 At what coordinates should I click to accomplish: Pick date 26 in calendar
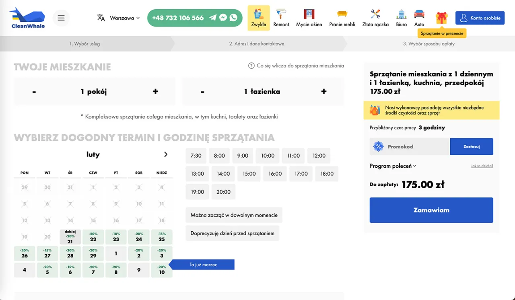click(x=25, y=254)
